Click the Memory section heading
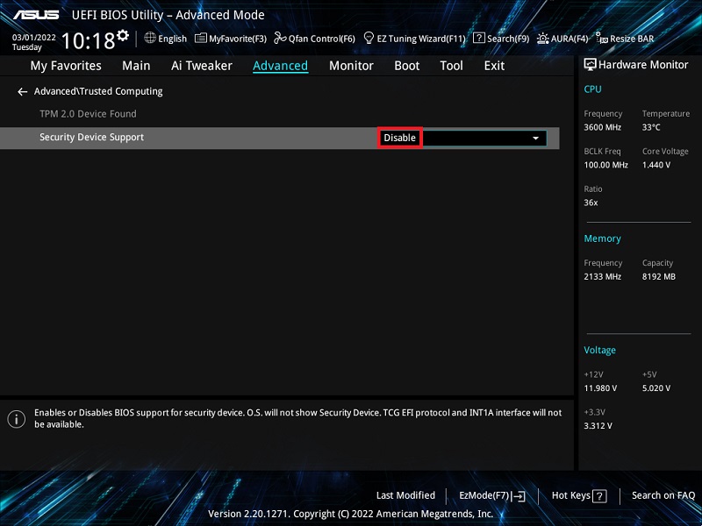Viewport: 702px width, 526px height. 602,238
